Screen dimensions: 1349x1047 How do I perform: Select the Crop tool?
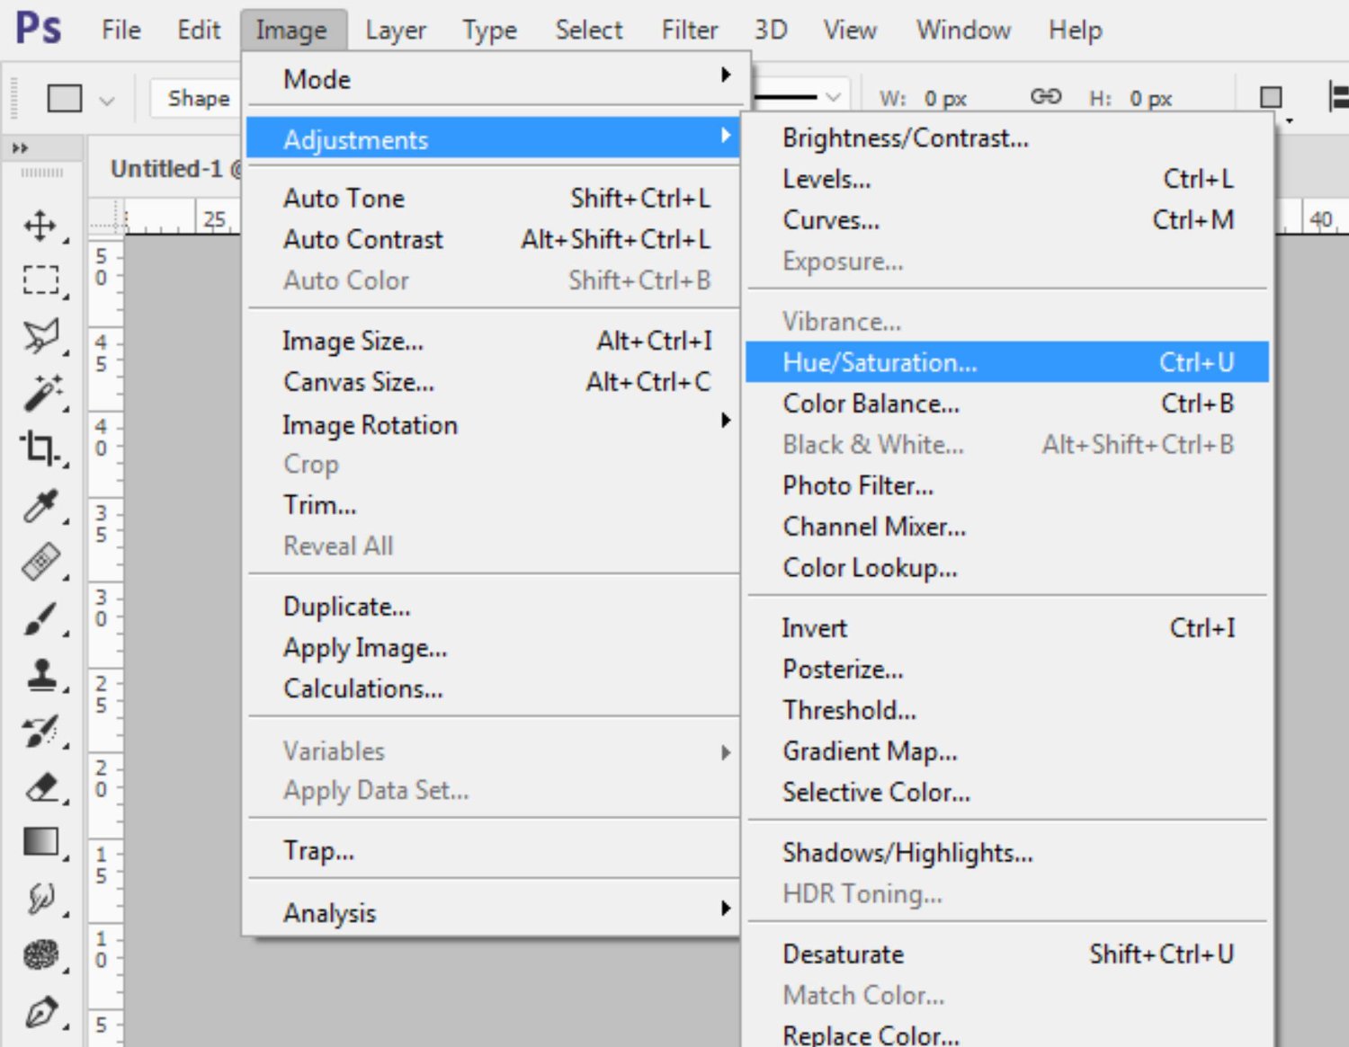point(40,447)
